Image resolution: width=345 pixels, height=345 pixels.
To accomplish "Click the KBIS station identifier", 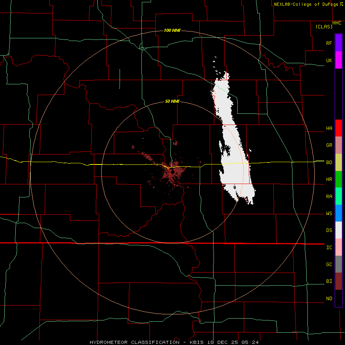I will (x=197, y=342).
